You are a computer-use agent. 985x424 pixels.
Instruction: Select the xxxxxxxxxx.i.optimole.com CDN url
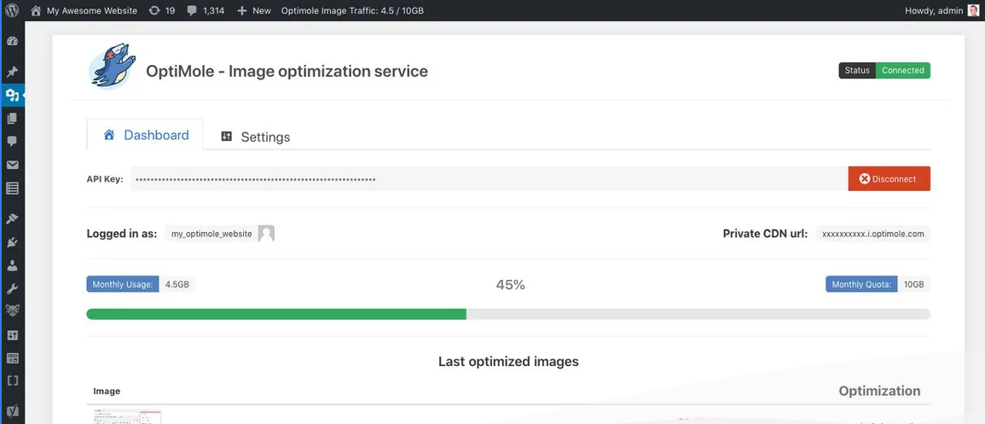coord(873,234)
